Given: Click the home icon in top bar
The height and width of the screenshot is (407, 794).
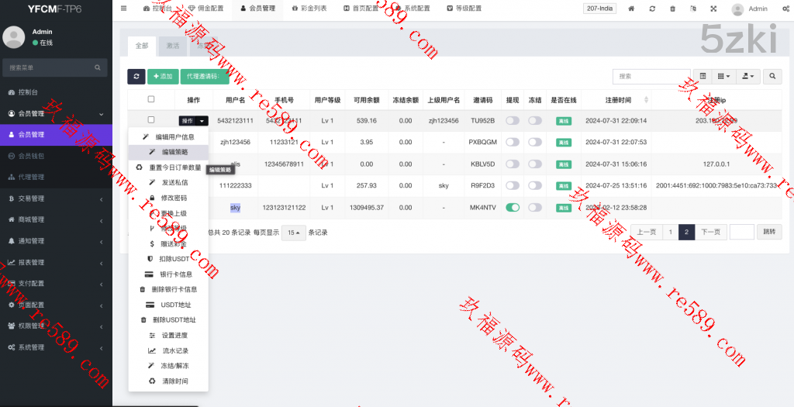Looking at the screenshot, I should (x=631, y=9).
